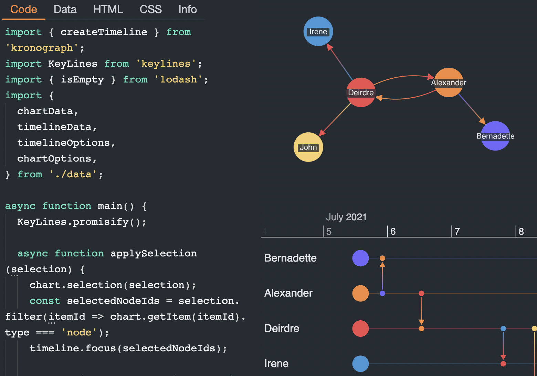Viewport: 537px width, 376px height.
Task: Click the Deirdre label in the timeline rows
Action: pyautogui.click(x=282, y=328)
